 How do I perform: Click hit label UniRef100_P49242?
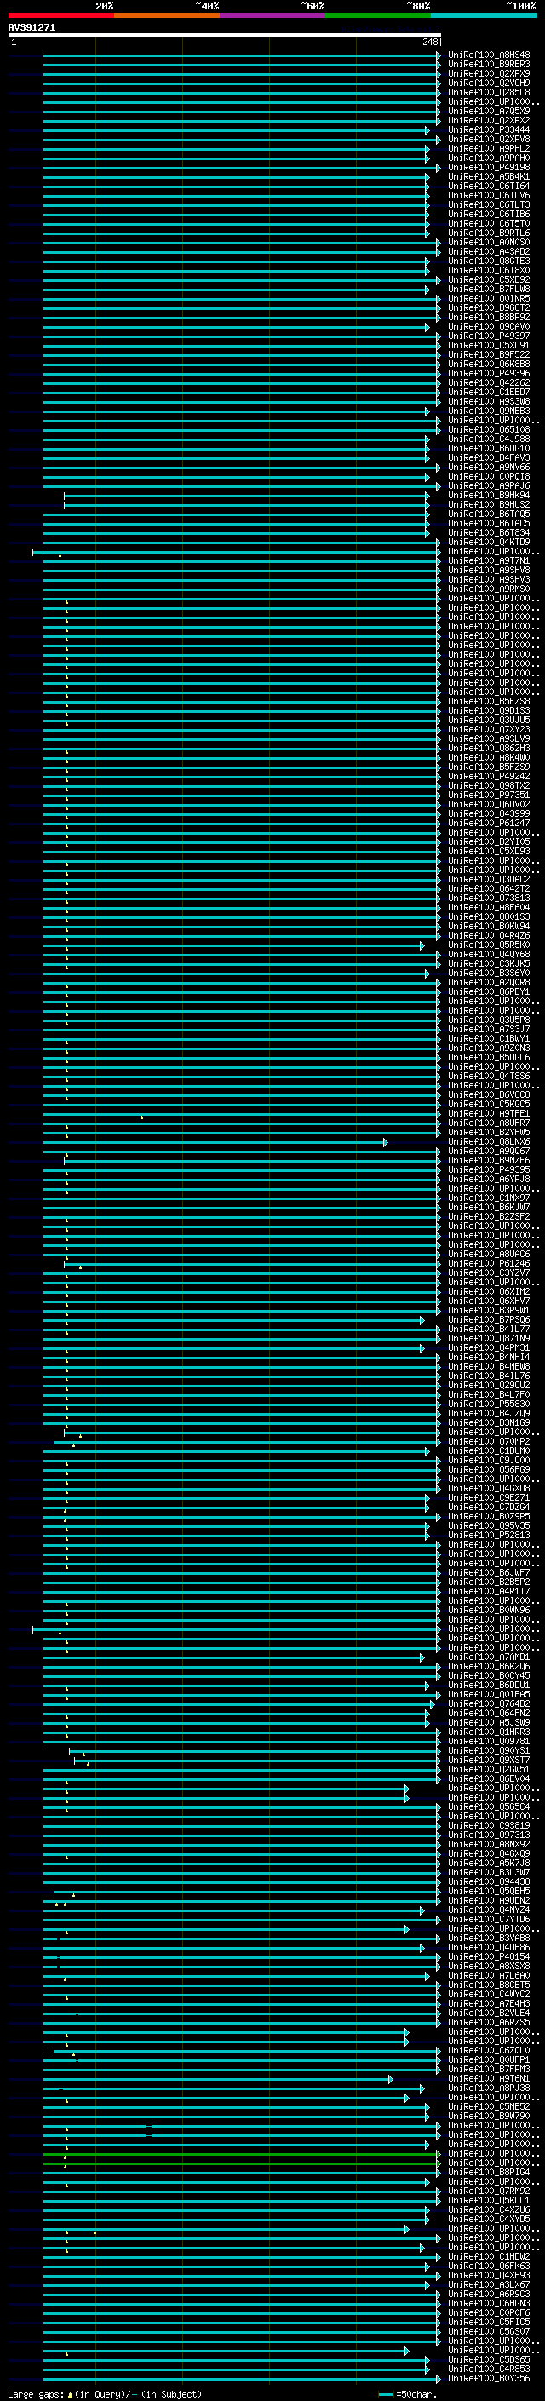(x=489, y=777)
